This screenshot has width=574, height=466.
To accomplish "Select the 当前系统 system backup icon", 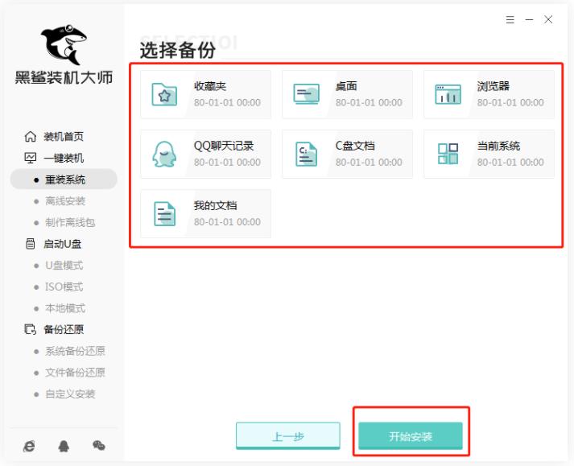I will [448, 155].
